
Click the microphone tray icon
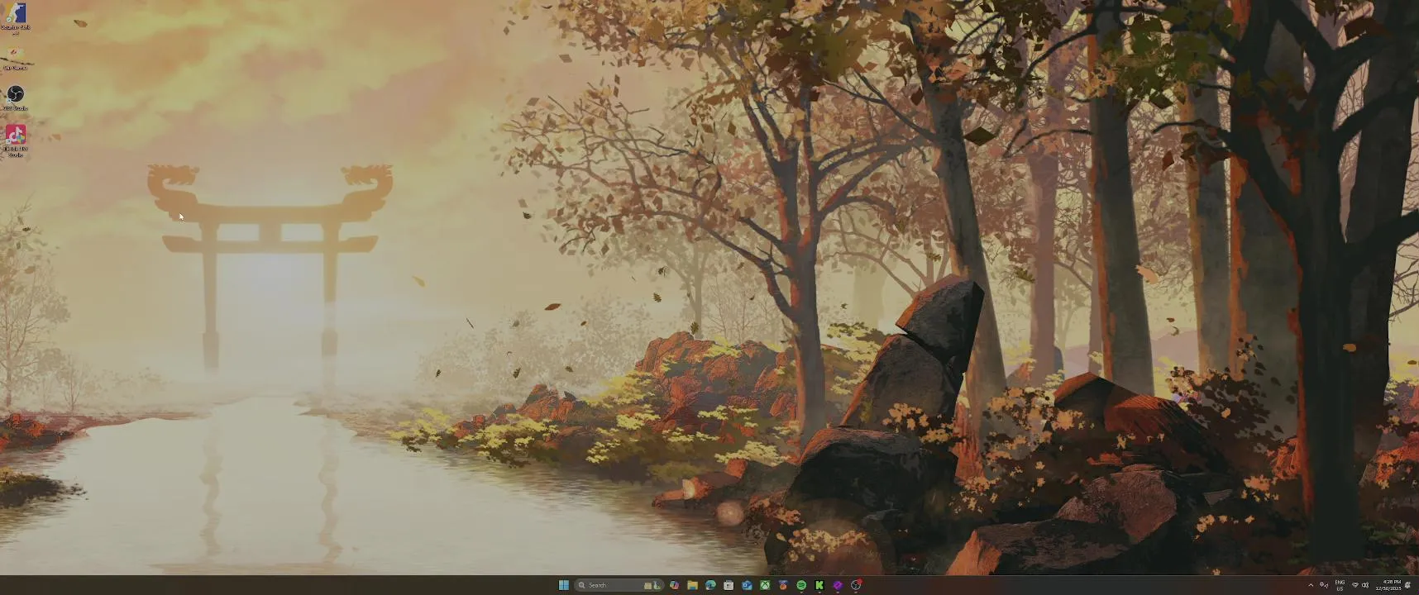tap(1324, 585)
